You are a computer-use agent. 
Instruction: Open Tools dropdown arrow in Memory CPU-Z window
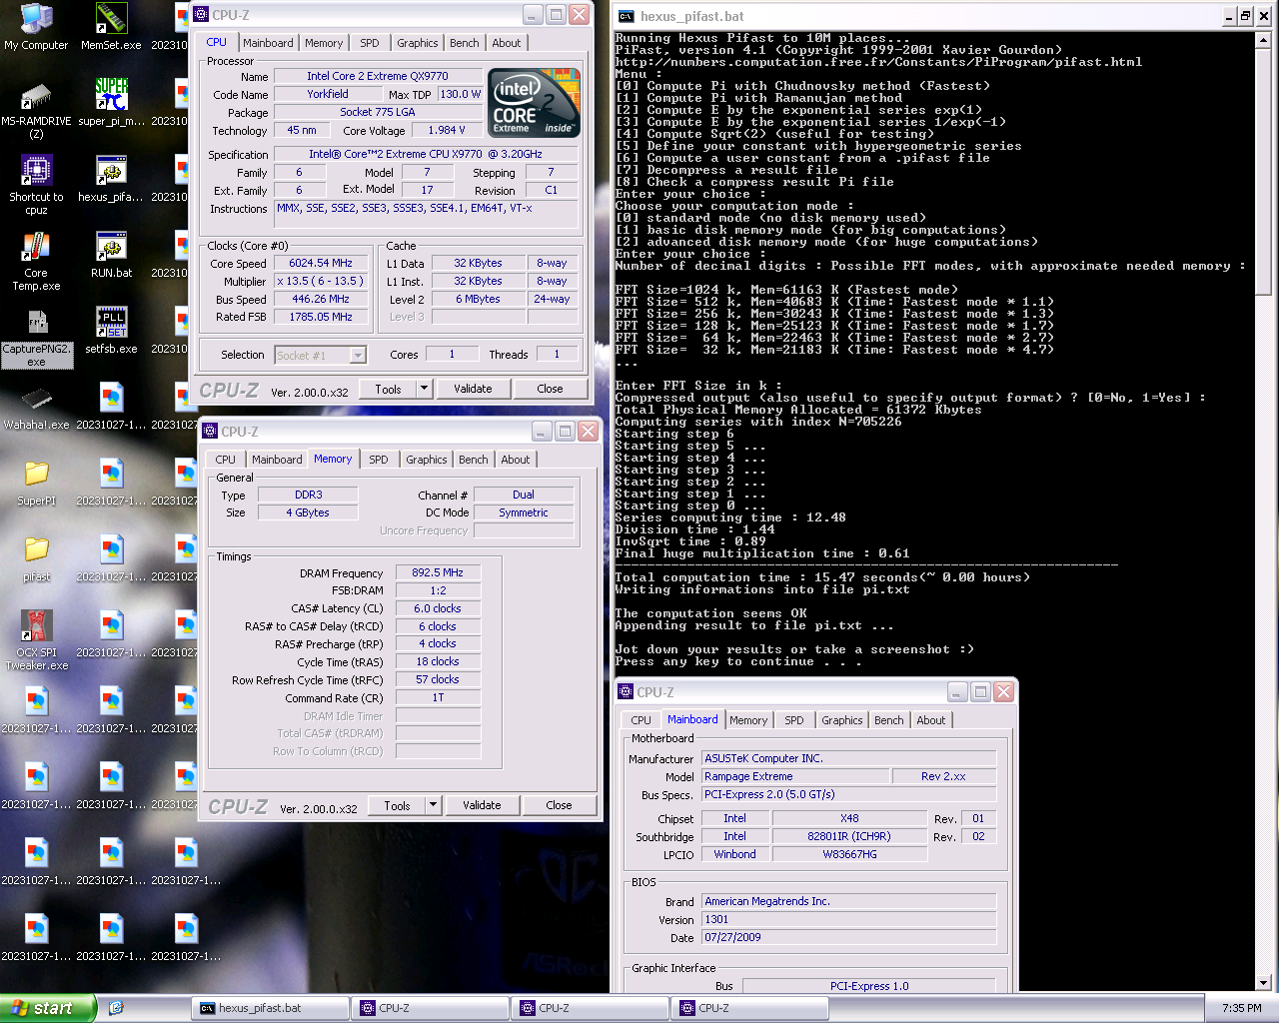pos(433,805)
